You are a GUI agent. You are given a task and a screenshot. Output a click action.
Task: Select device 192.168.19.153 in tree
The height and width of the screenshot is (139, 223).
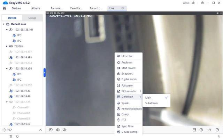tap(23, 57)
